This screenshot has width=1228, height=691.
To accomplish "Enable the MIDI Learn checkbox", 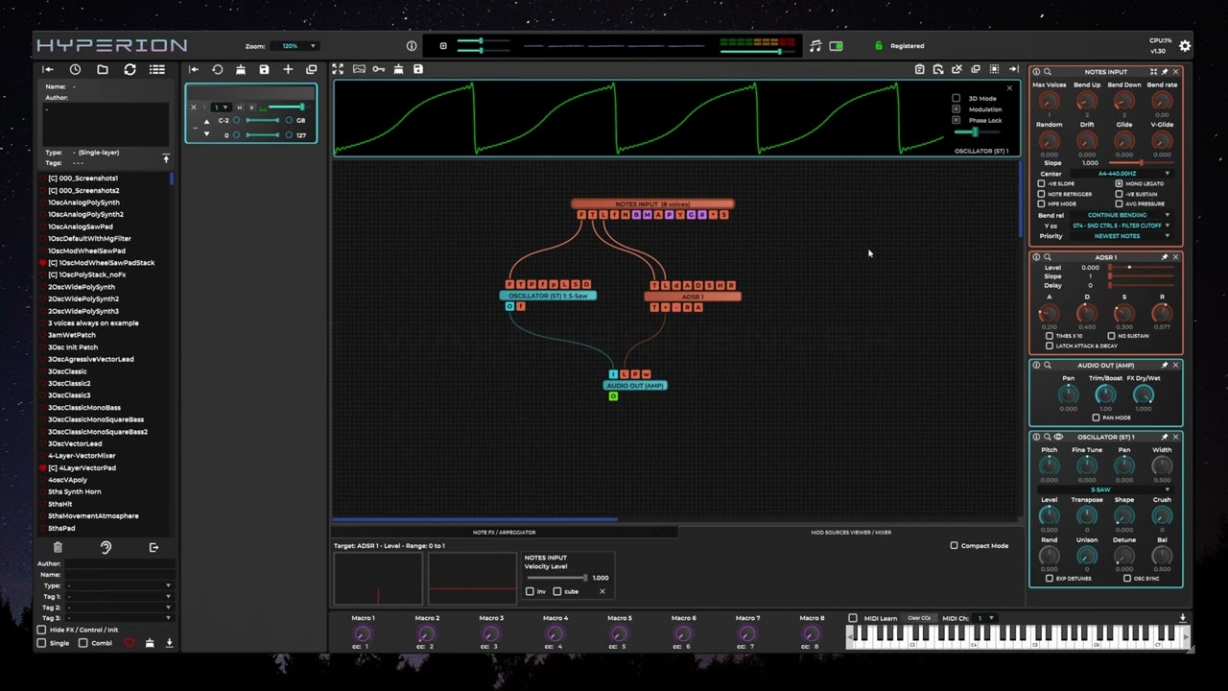I will point(853,618).
